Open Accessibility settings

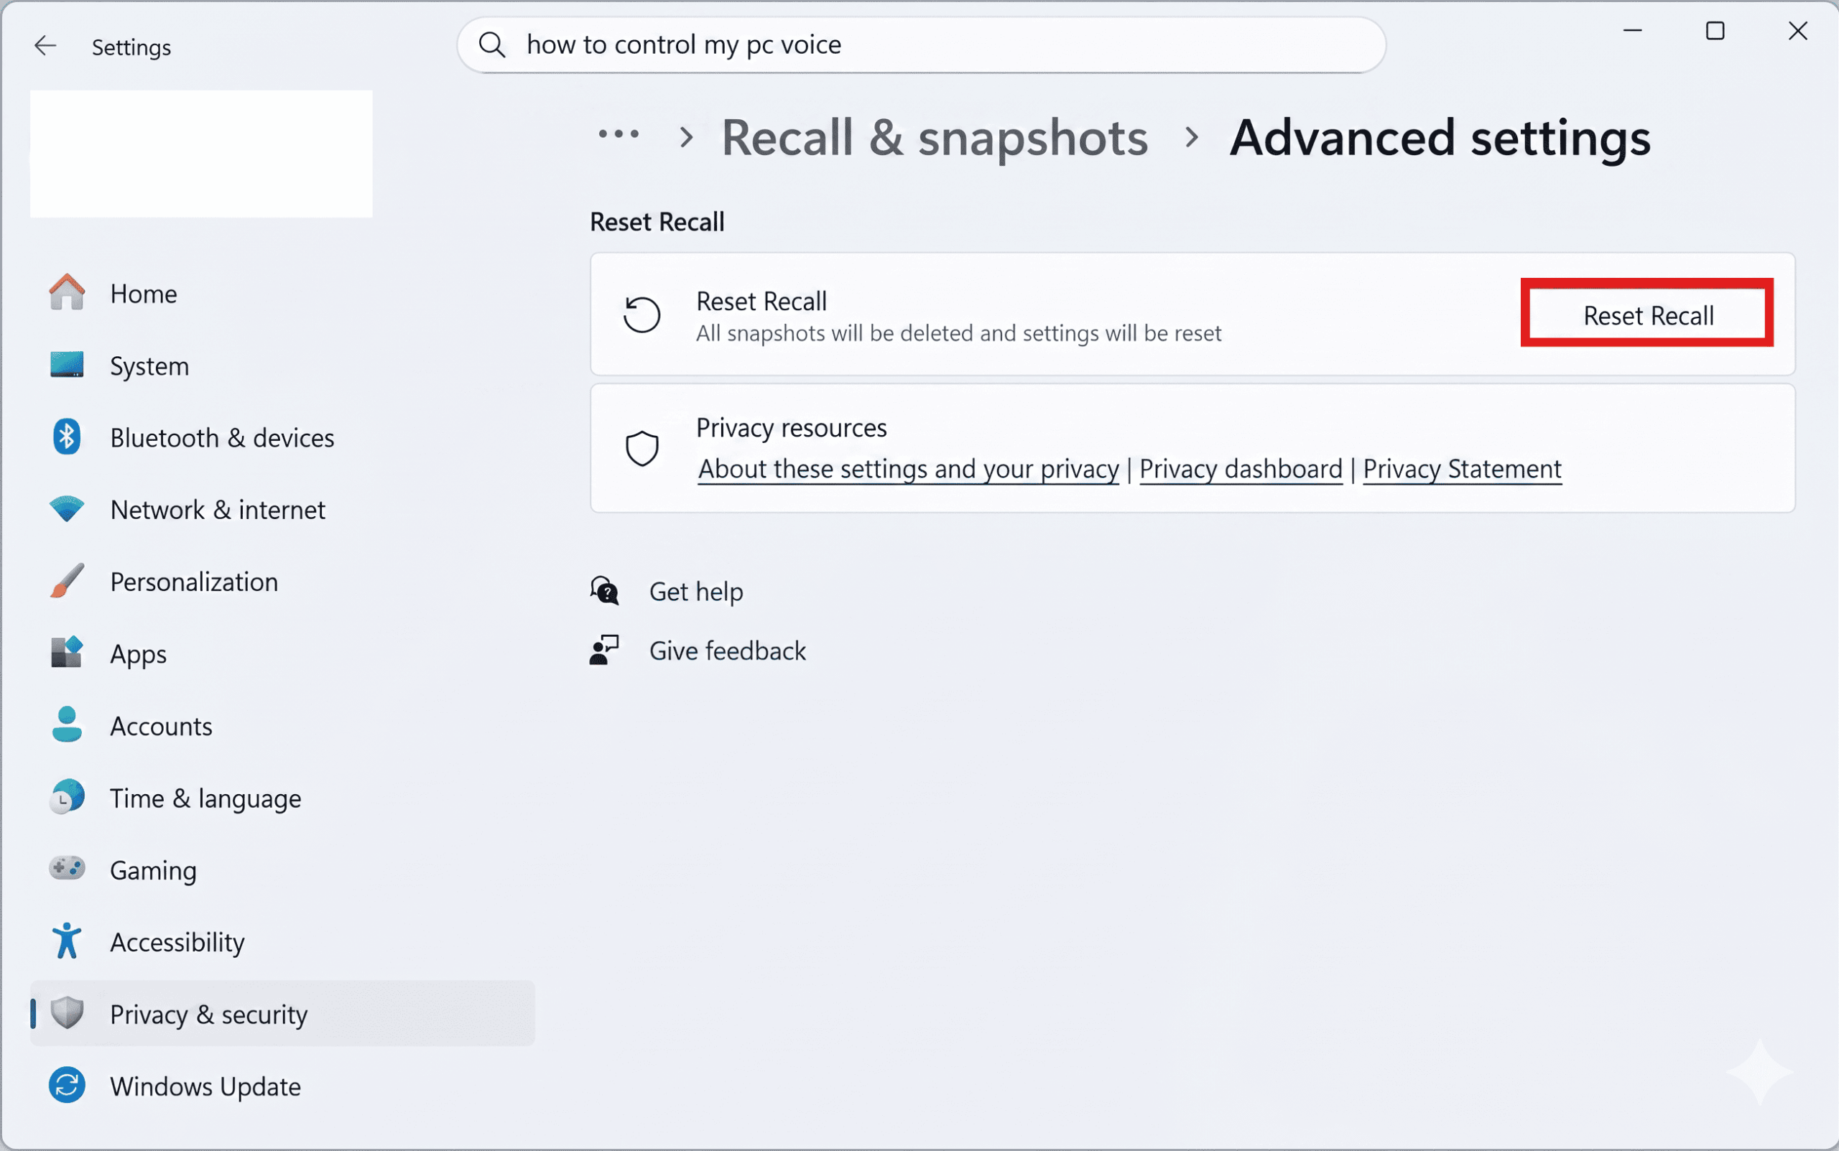pos(177,941)
